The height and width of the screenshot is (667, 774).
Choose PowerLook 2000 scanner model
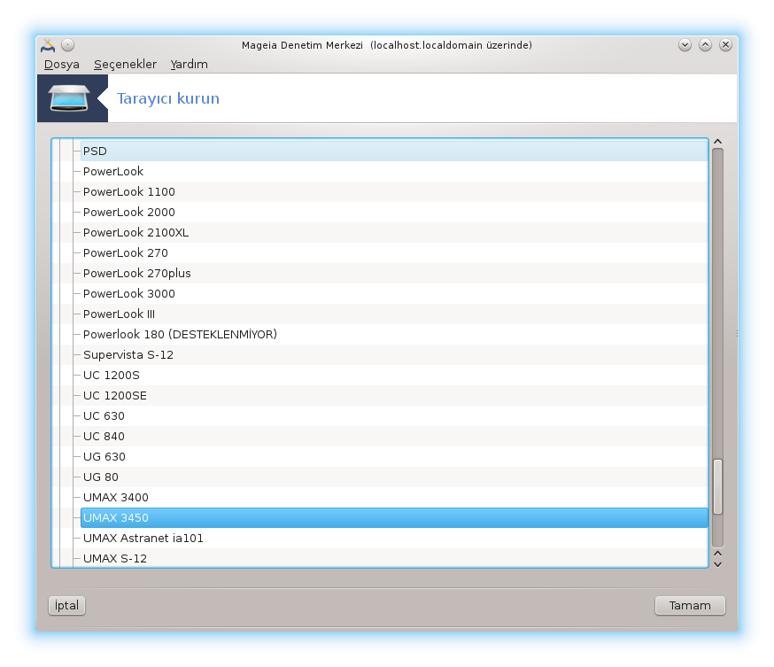pyautogui.click(x=394, y=213)
